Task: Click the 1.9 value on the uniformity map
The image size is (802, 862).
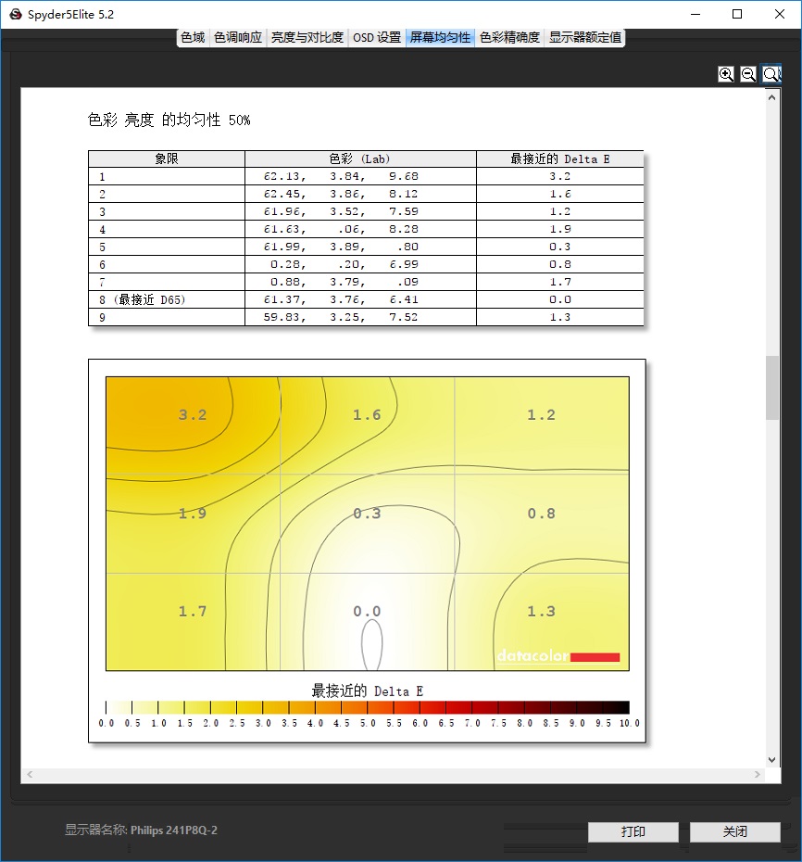Action: (x=193, y=513)
